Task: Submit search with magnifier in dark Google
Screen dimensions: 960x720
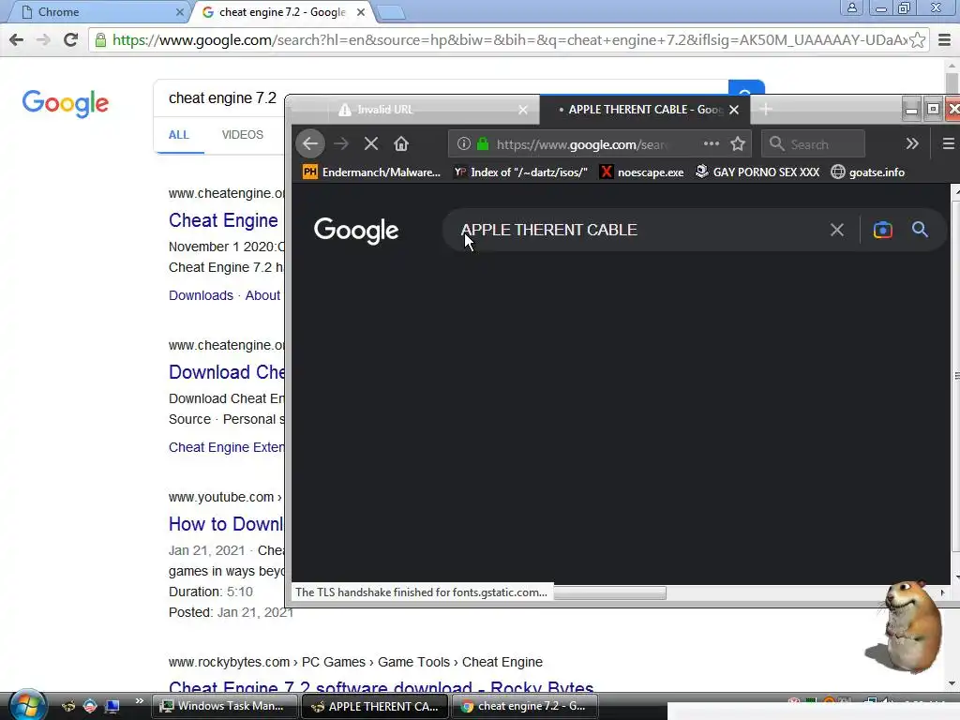Action: point(921,231)
